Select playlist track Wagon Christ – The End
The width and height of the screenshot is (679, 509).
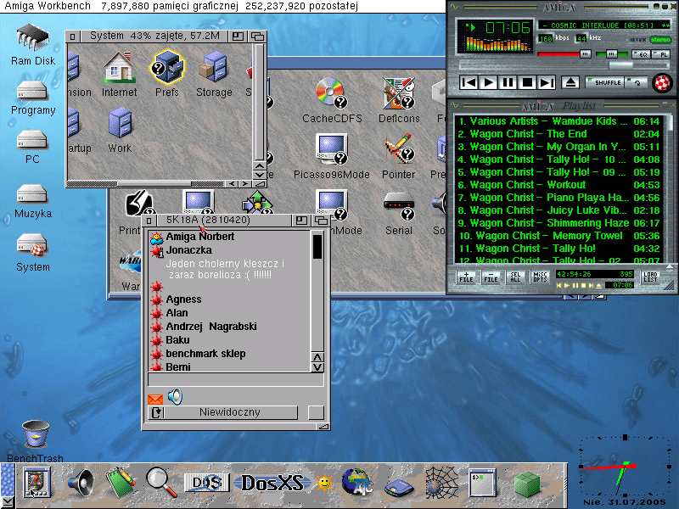[558, 134]
